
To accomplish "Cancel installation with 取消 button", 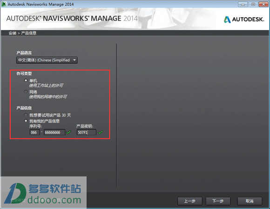I will click(250, 201).
